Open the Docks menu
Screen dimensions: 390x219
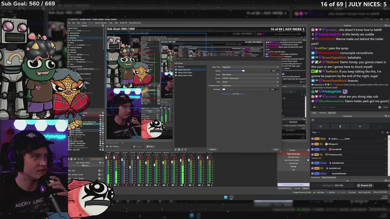(84, 23)
